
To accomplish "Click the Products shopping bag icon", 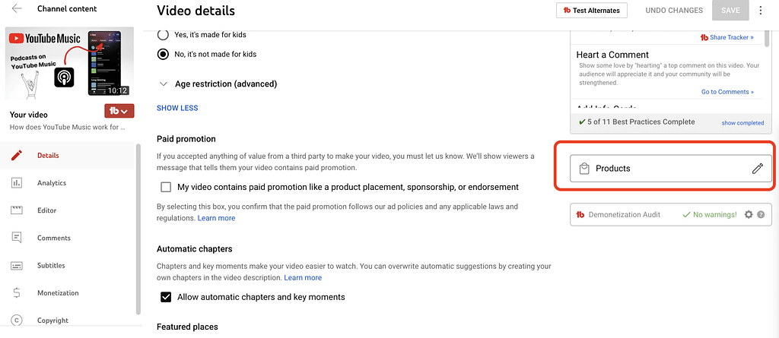I will (x=584, y=169).
